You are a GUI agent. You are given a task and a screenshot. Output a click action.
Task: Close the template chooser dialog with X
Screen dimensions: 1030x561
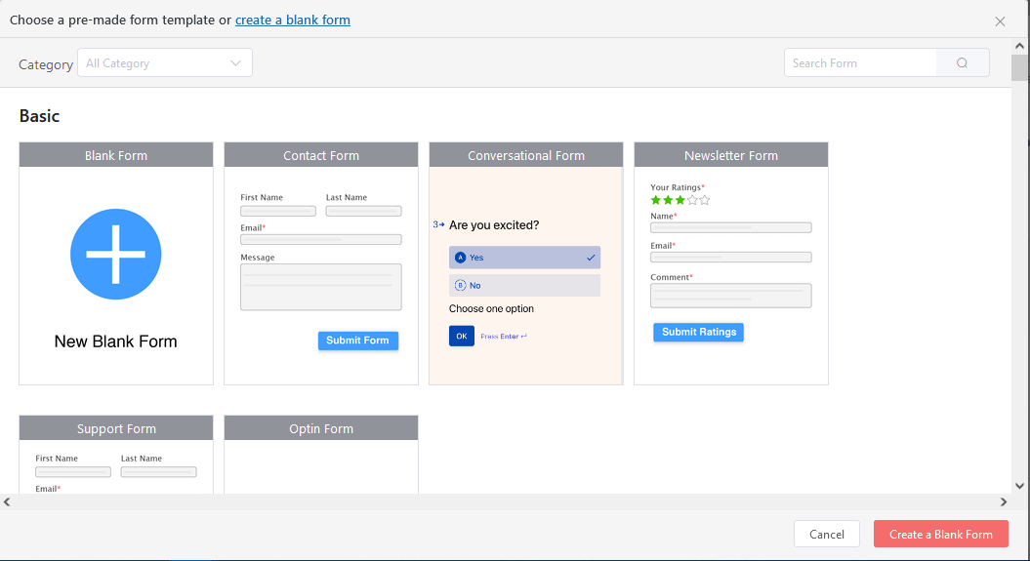click(1000, 21)
